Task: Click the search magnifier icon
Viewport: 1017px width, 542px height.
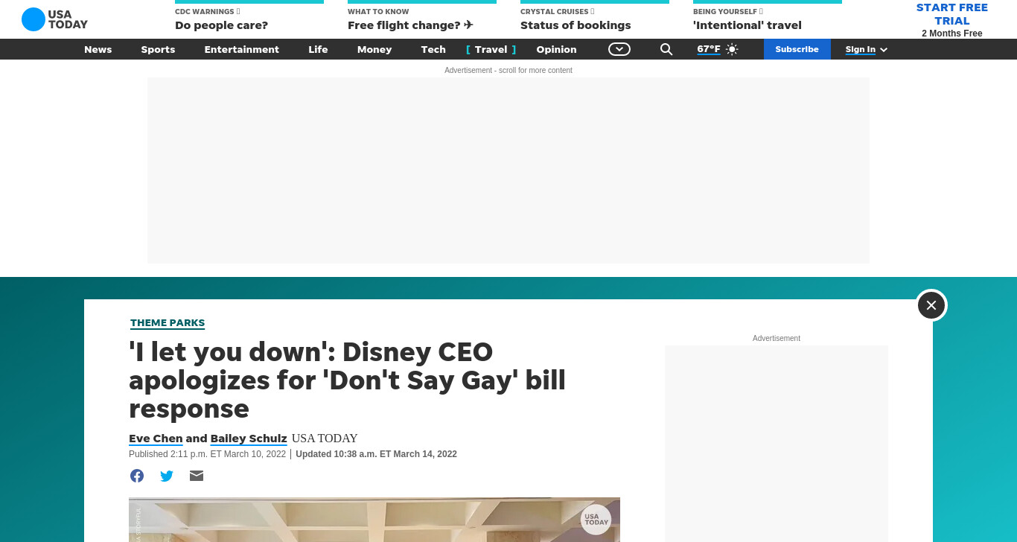Action: click(666, 49)
